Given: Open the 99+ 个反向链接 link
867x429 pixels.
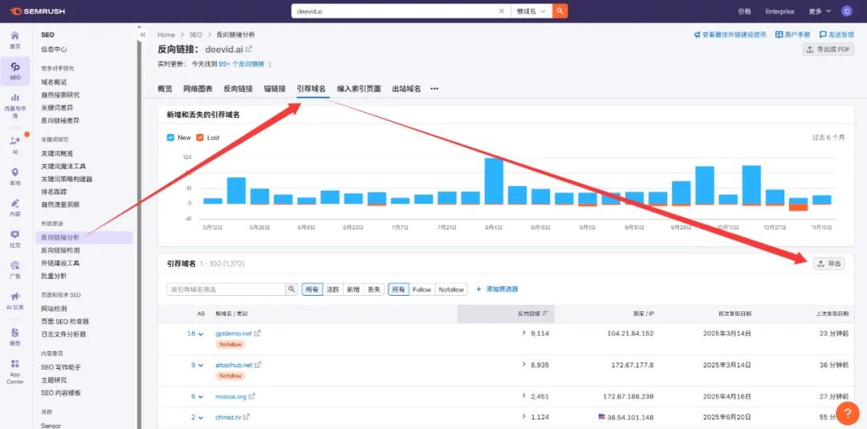Looking at the screenshot, I should (241, 64).
